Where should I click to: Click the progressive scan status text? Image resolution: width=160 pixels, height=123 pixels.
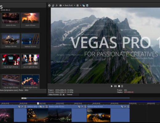click(14, 90)
